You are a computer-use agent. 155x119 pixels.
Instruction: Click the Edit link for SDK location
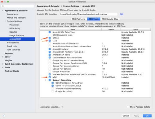point(122,14)
